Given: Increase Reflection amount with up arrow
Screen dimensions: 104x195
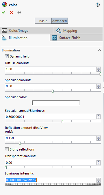Looking at the screenshot, I should tap(99, 137).
